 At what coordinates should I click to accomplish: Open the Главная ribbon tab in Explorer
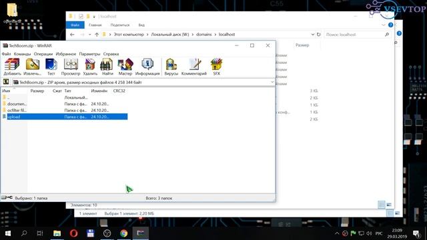[x=95, y=25]
